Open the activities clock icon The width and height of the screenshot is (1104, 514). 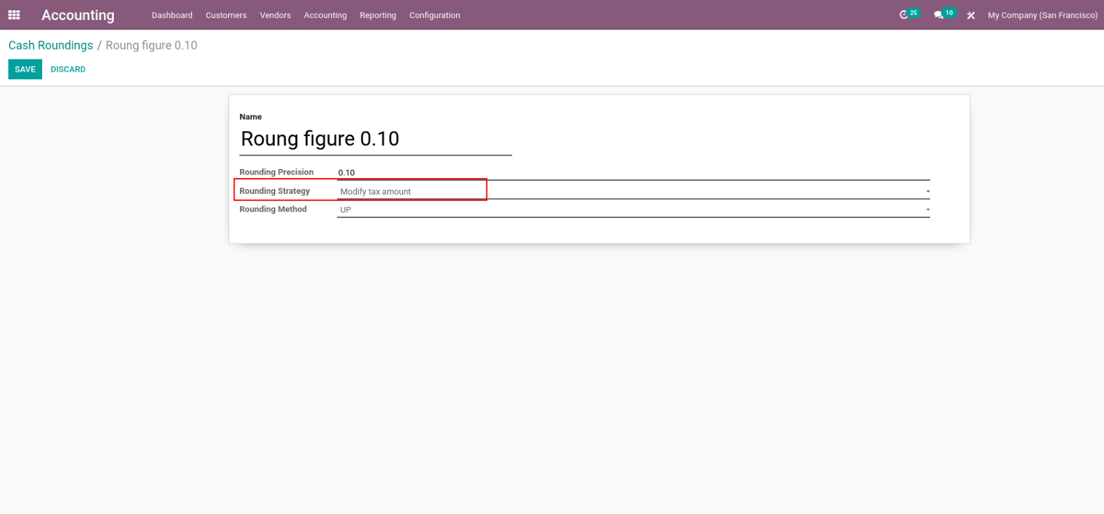(x=904, y=14)
